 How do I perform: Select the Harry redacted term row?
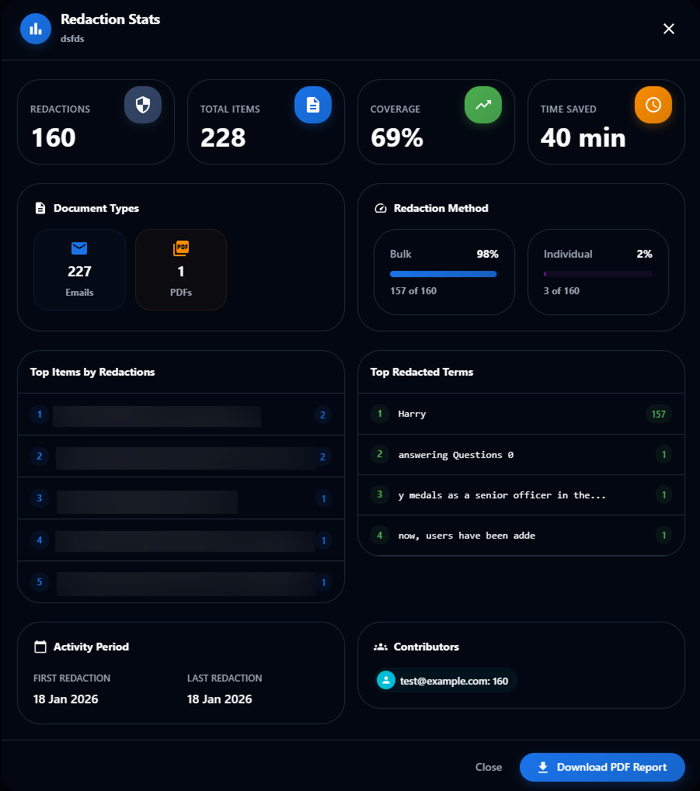(521, 415)
